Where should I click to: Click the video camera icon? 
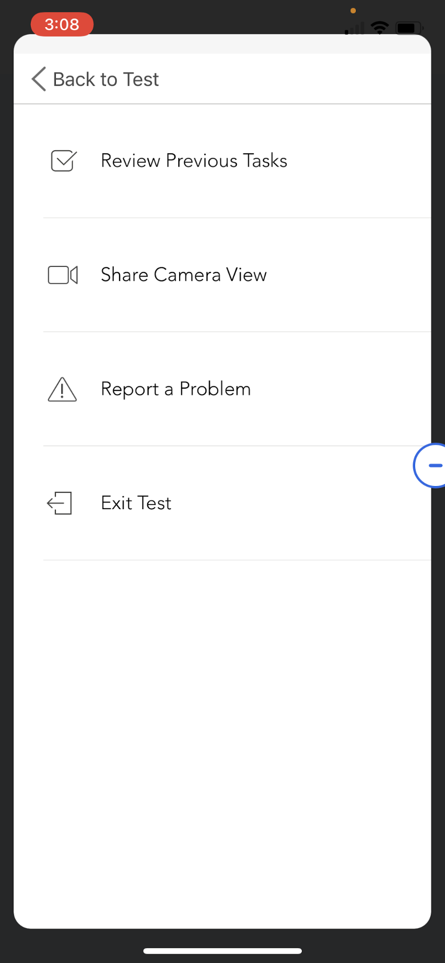[63, 275]
